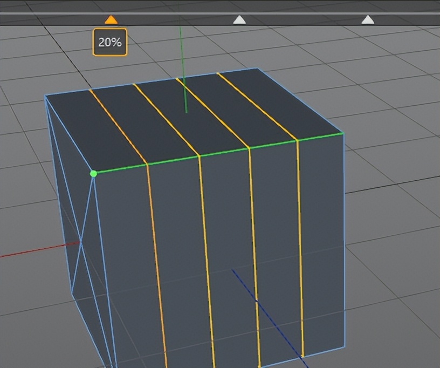Select the orange 20% slider marker

click(111, 19)
